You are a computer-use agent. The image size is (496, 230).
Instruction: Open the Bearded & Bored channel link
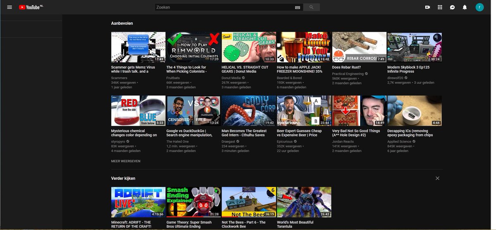[289, 78]
